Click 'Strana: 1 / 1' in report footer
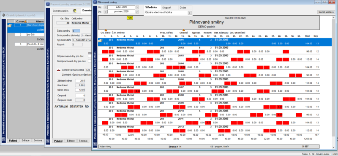 click(175, 147)
